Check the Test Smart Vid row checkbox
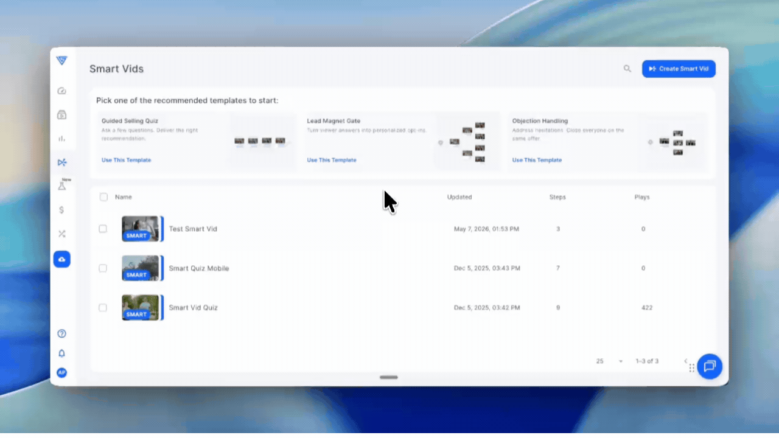 [x=103, y=229]
